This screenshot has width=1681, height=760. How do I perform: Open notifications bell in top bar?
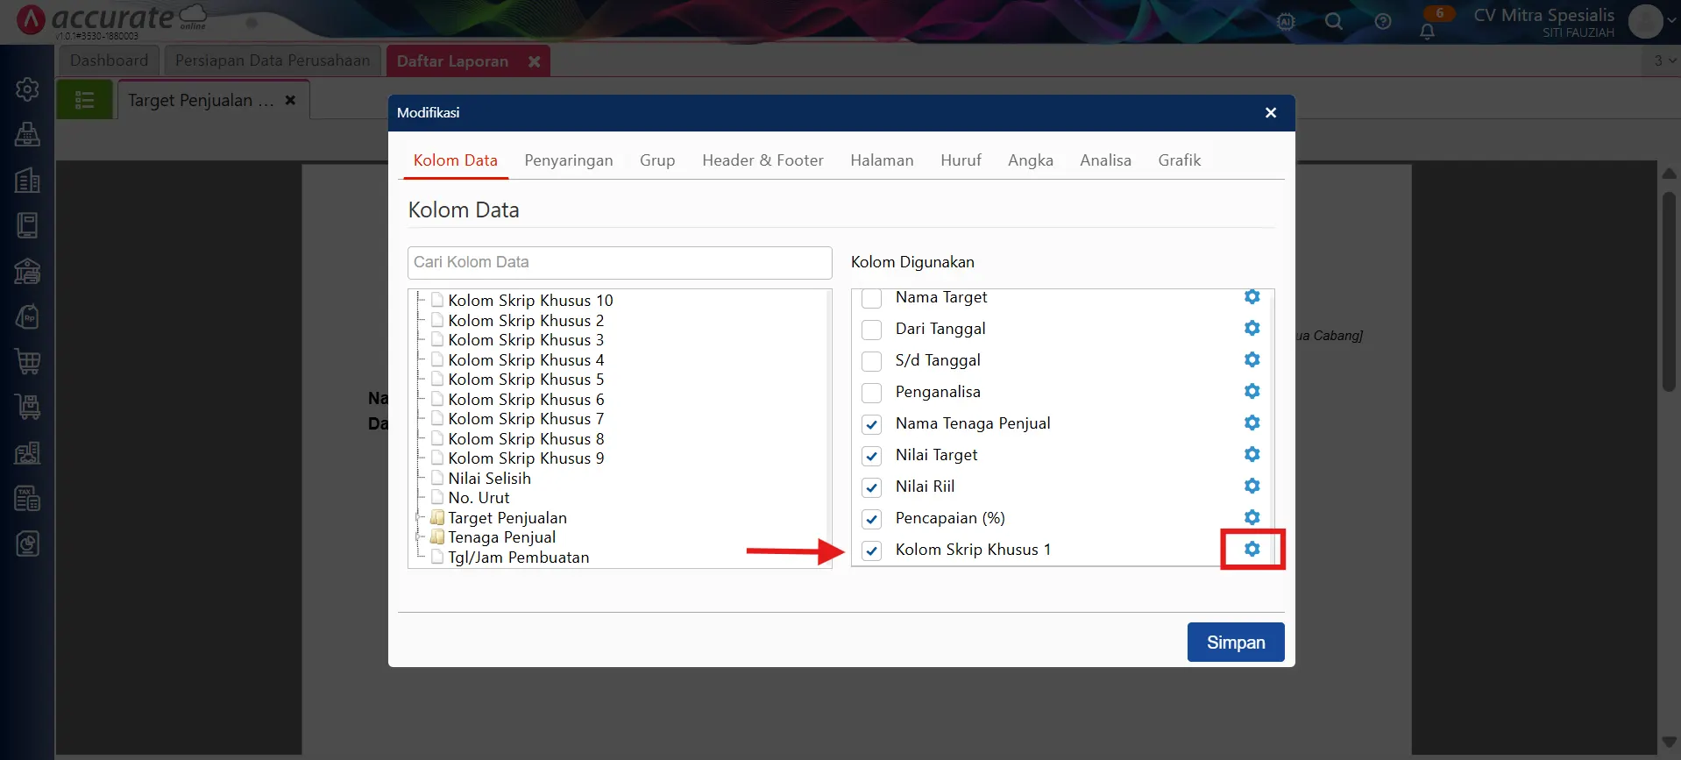(1427, 32)
